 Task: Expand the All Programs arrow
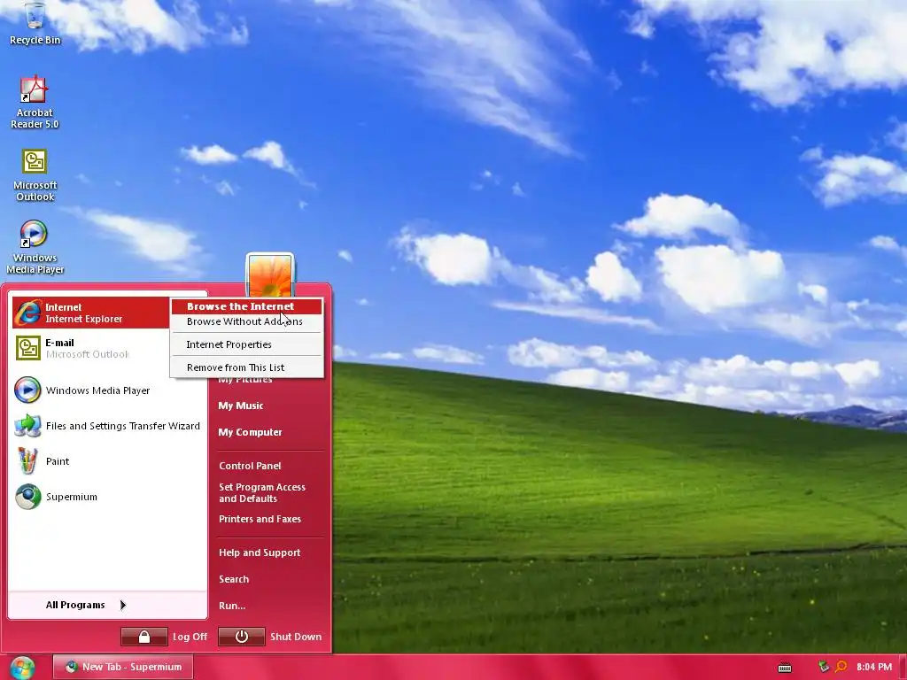[122, 605]
